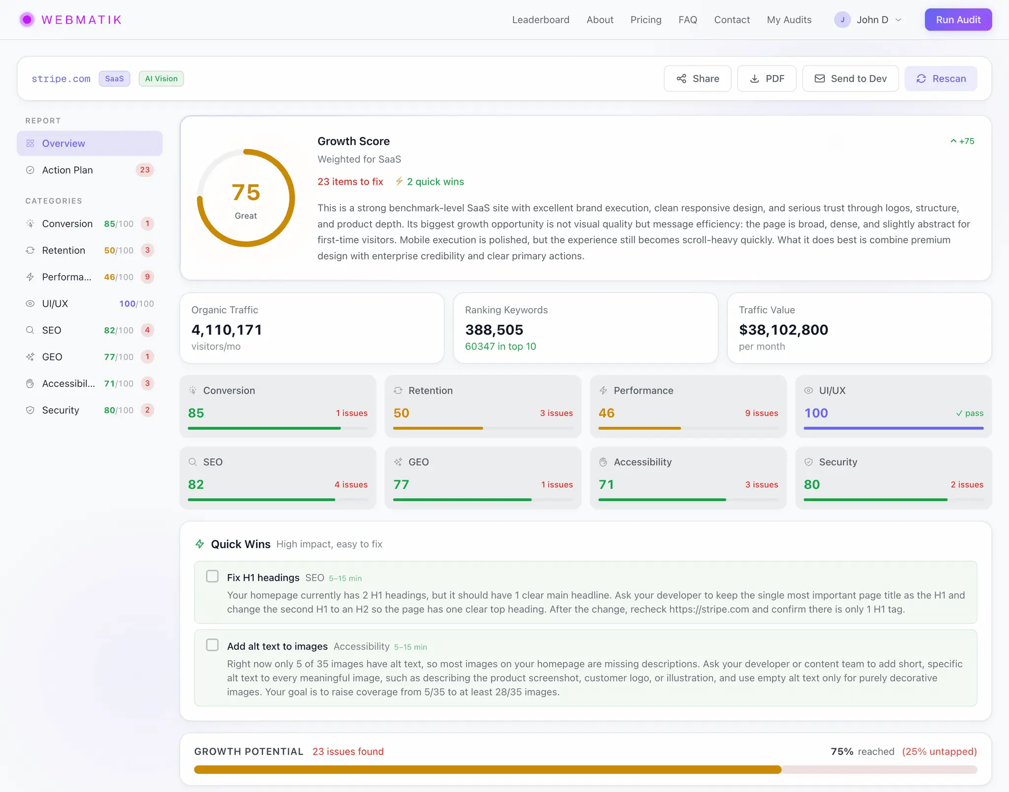Open My Audits in the top nav
Image resolution: width=1009 pixels, height=792 pixels.
(789, 20)
